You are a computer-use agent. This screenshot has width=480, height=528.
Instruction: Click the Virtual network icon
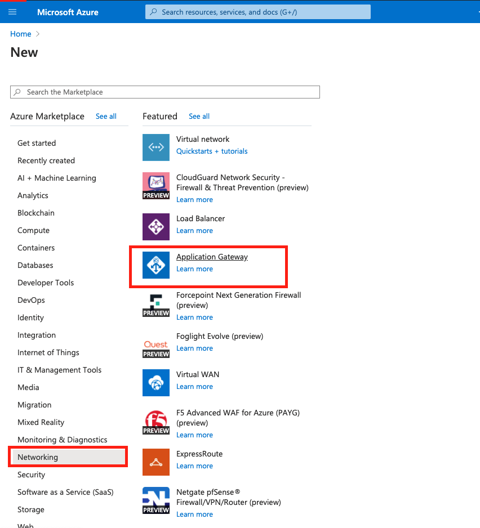click(x=156, y=147)
